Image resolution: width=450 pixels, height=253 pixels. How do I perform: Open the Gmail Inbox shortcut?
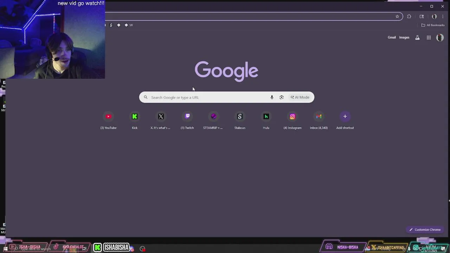[319, 120]
